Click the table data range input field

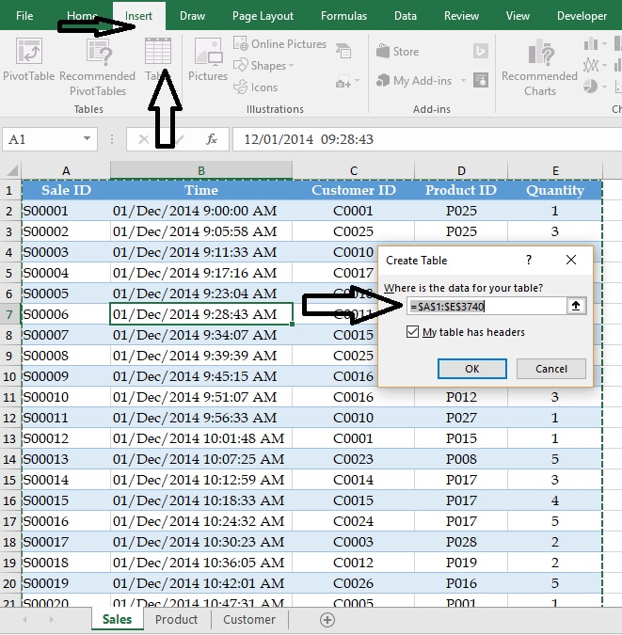tap(486, 306)
